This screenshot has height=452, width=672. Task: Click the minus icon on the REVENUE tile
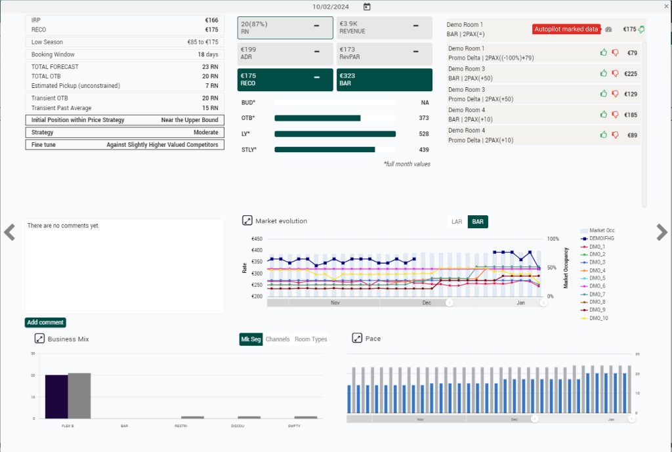tap(415, 26)
